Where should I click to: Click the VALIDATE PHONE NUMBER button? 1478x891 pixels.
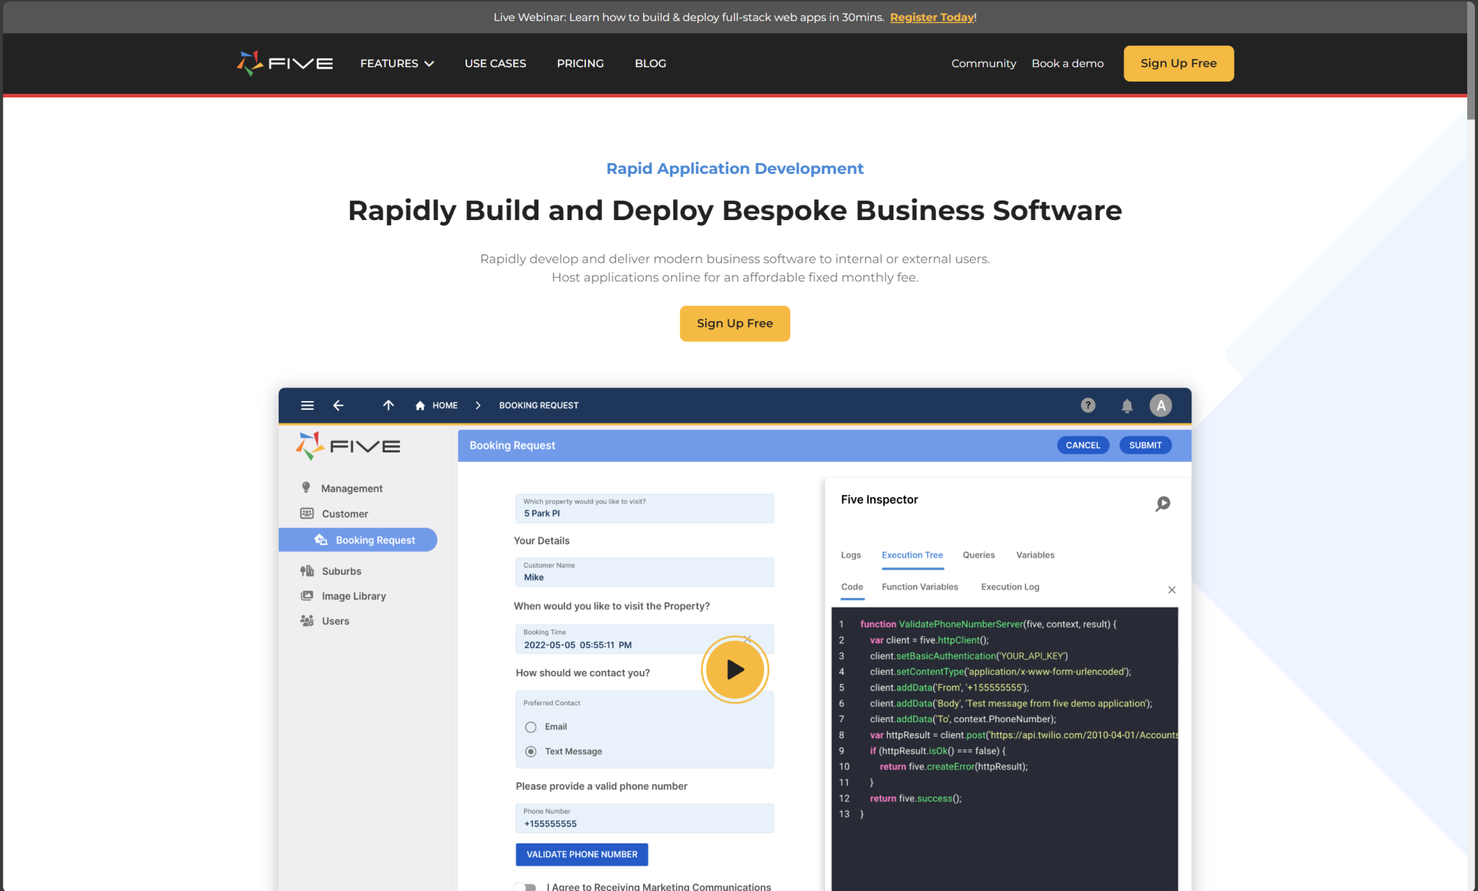coord(582,854)
